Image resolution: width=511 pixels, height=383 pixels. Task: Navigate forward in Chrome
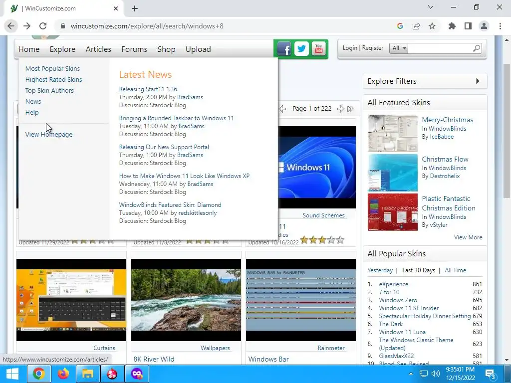point(27,26)
